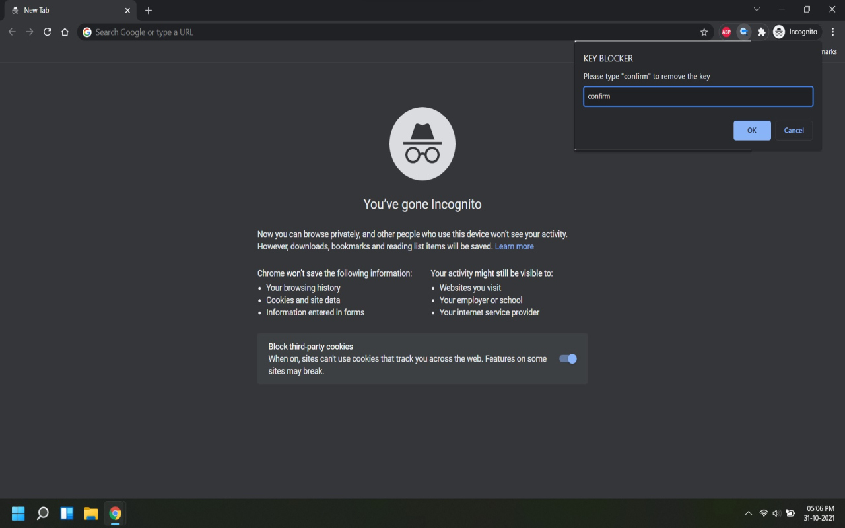Click OK in Key Blocker dialog
The image size is (845, 528).
(752, 131)
